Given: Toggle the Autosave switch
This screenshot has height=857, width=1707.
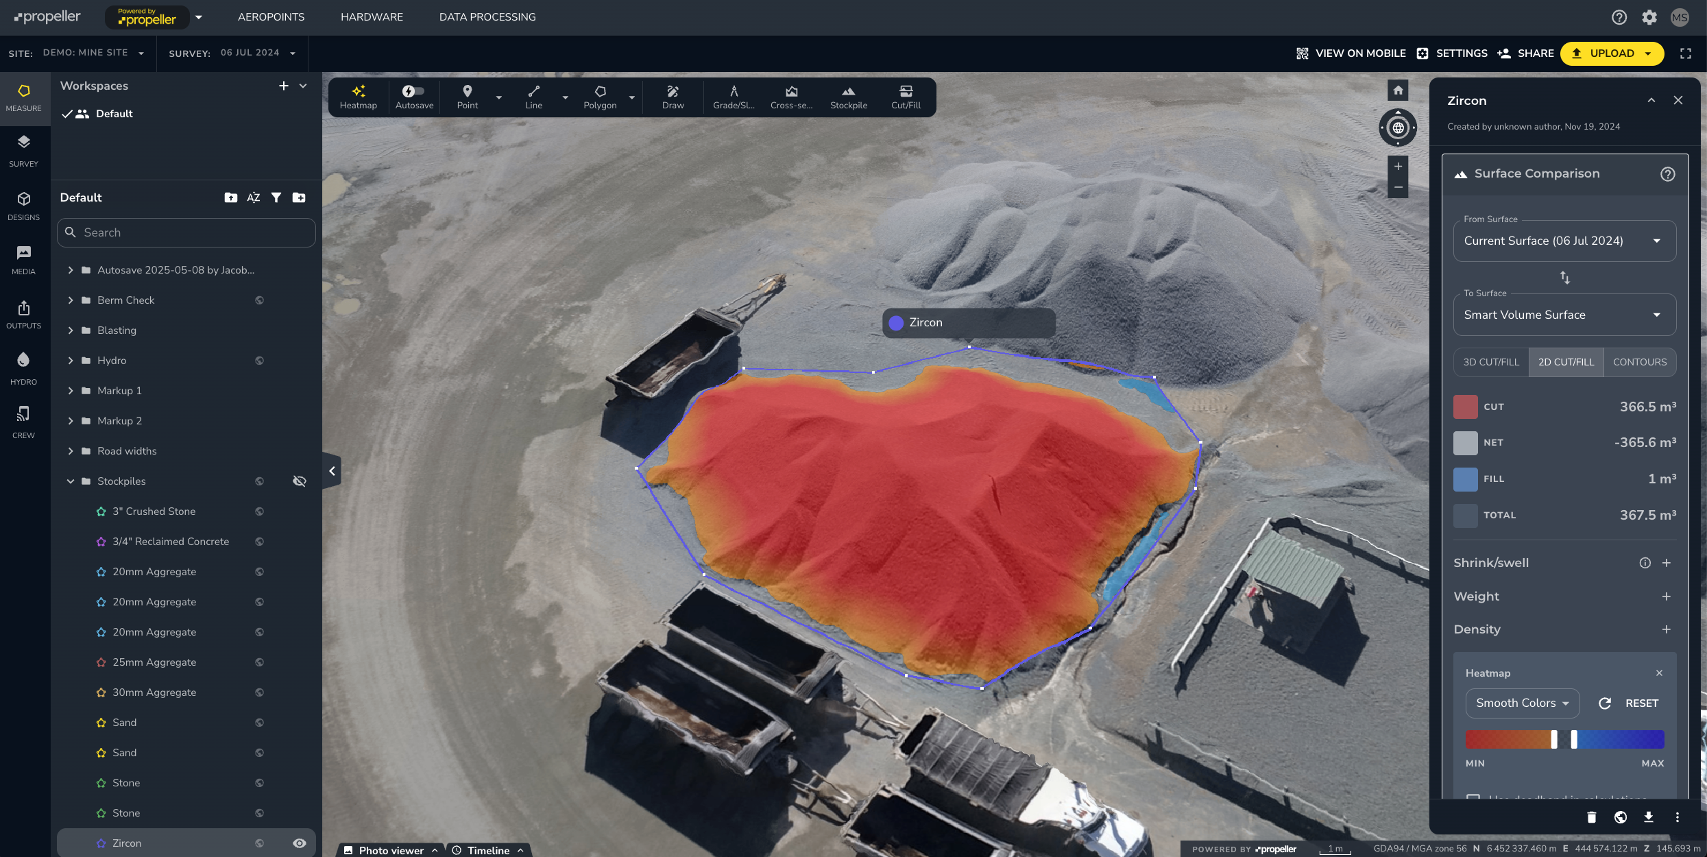Looking at the screenshot, I should 413,90.
